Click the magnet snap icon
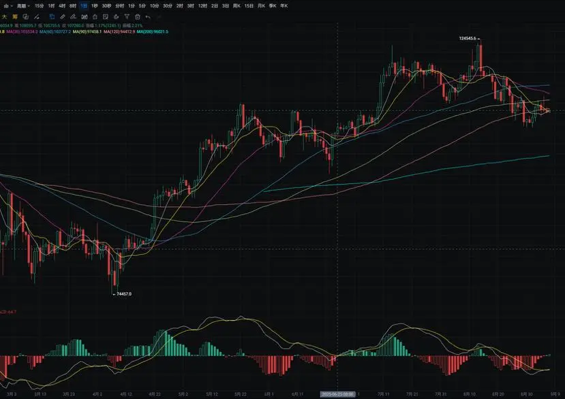Screen dimensions: 565x399 pyautogui.click(x=85, y=16)
